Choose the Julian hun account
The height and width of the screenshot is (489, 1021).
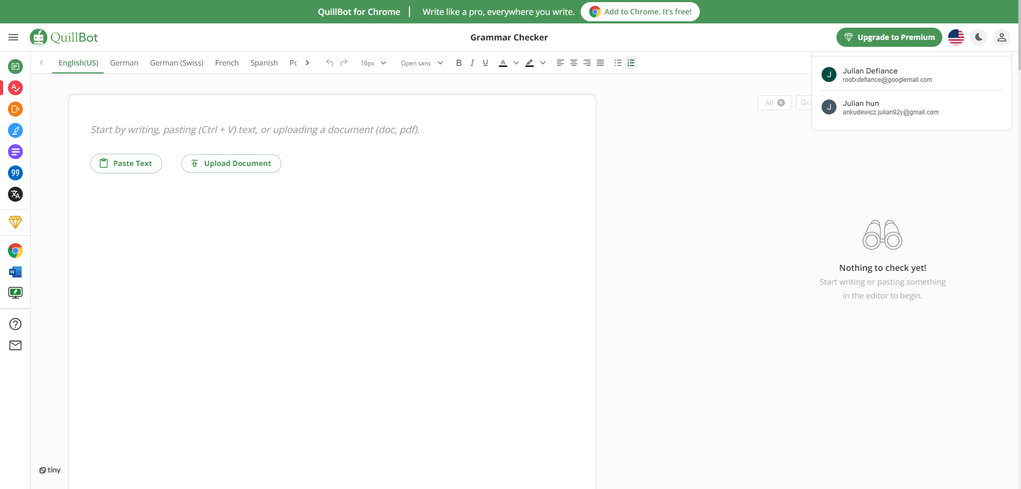[911, 107]
